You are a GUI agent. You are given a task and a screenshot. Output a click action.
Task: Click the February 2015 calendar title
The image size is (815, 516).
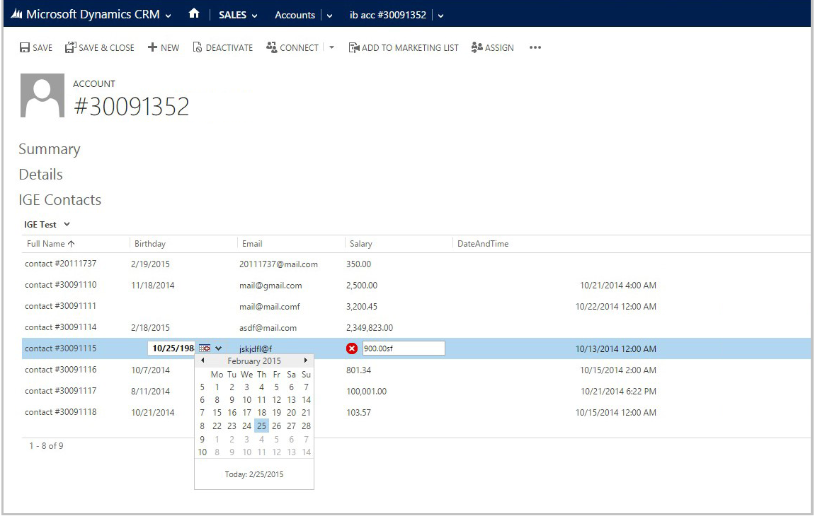click(254, 360)
